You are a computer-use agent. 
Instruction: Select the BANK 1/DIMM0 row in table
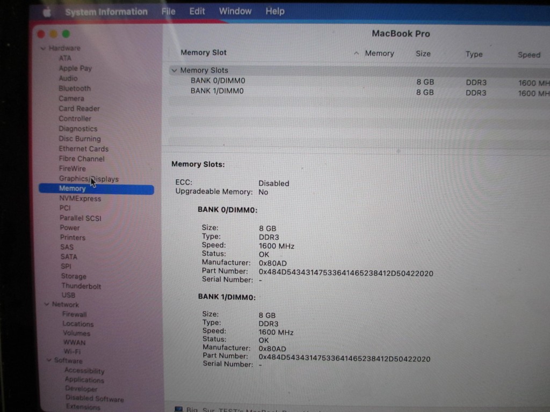point(359,92)
